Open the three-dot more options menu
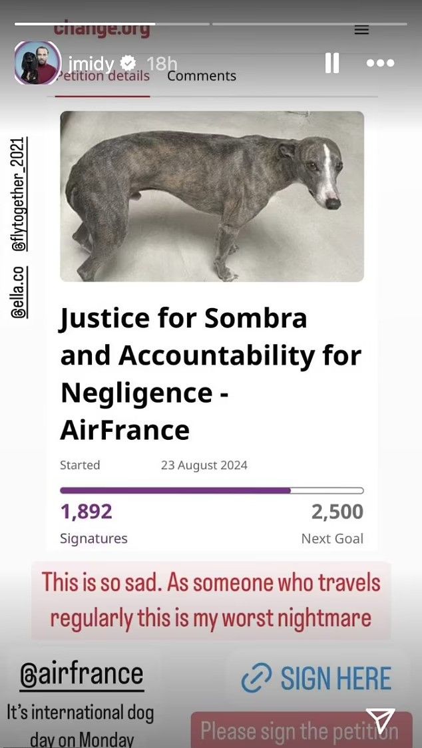 click(380, 63)
